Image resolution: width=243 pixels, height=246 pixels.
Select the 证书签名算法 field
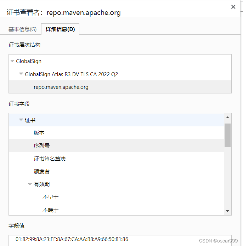coord(116,159)
